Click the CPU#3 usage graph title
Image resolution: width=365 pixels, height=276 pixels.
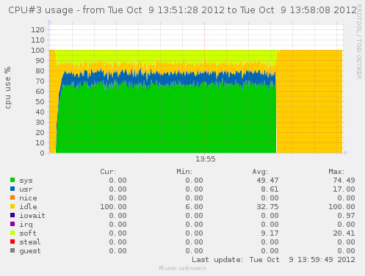pos(182,10)
